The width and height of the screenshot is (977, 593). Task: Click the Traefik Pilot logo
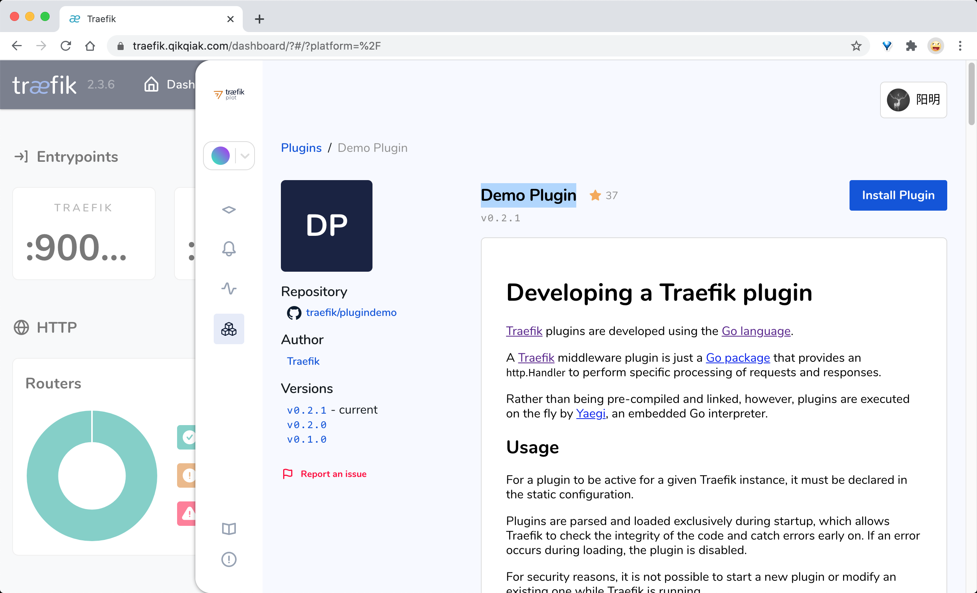click(x=229, y=94)
